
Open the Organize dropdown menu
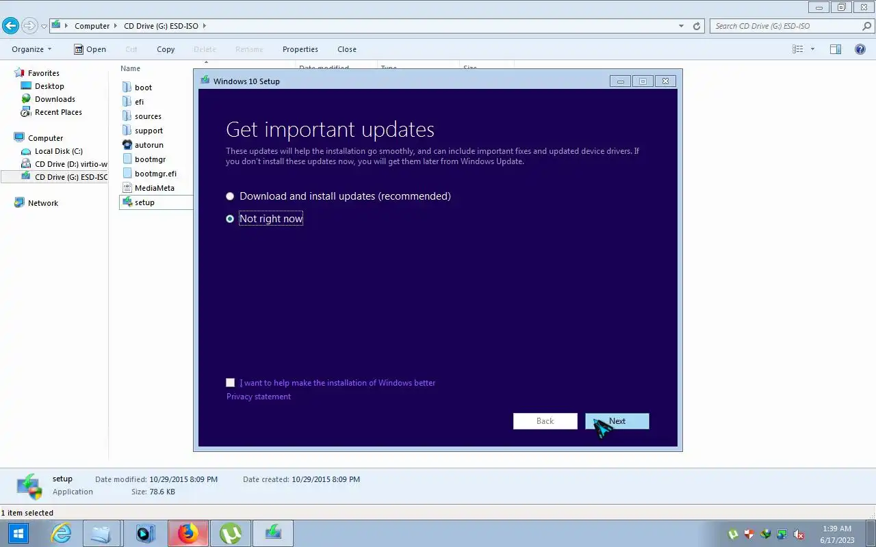tap(31, 49)
